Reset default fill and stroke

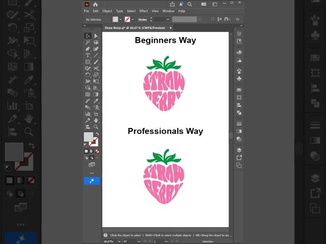coord(86,144)
